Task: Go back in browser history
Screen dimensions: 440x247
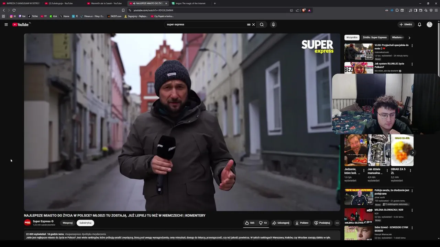Action: pyautogui.click(x=4, y=10)
